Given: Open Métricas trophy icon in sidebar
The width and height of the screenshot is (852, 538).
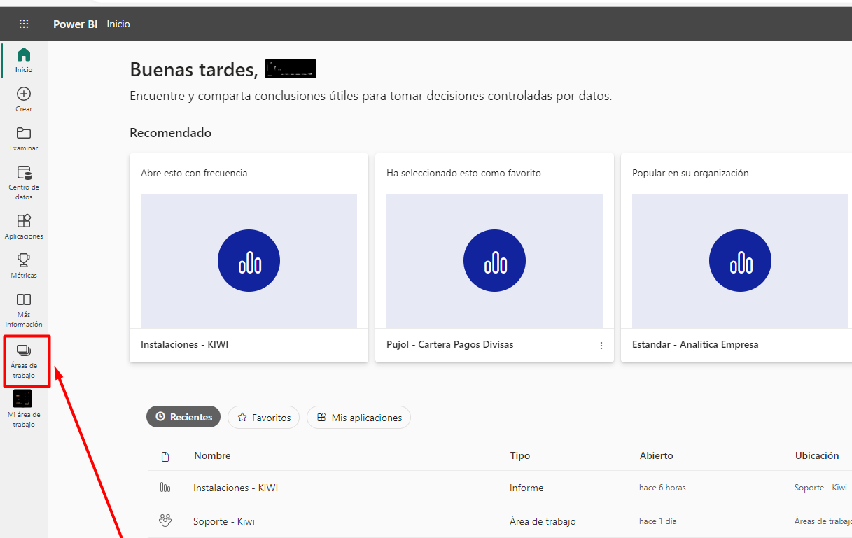Looking at the screenshot, I should (x=24, y=260).
